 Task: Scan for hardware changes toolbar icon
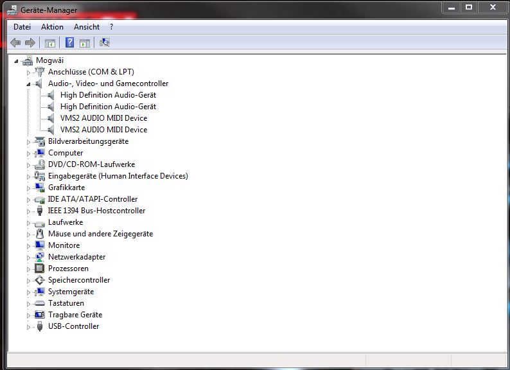click(x=105, y=42)
